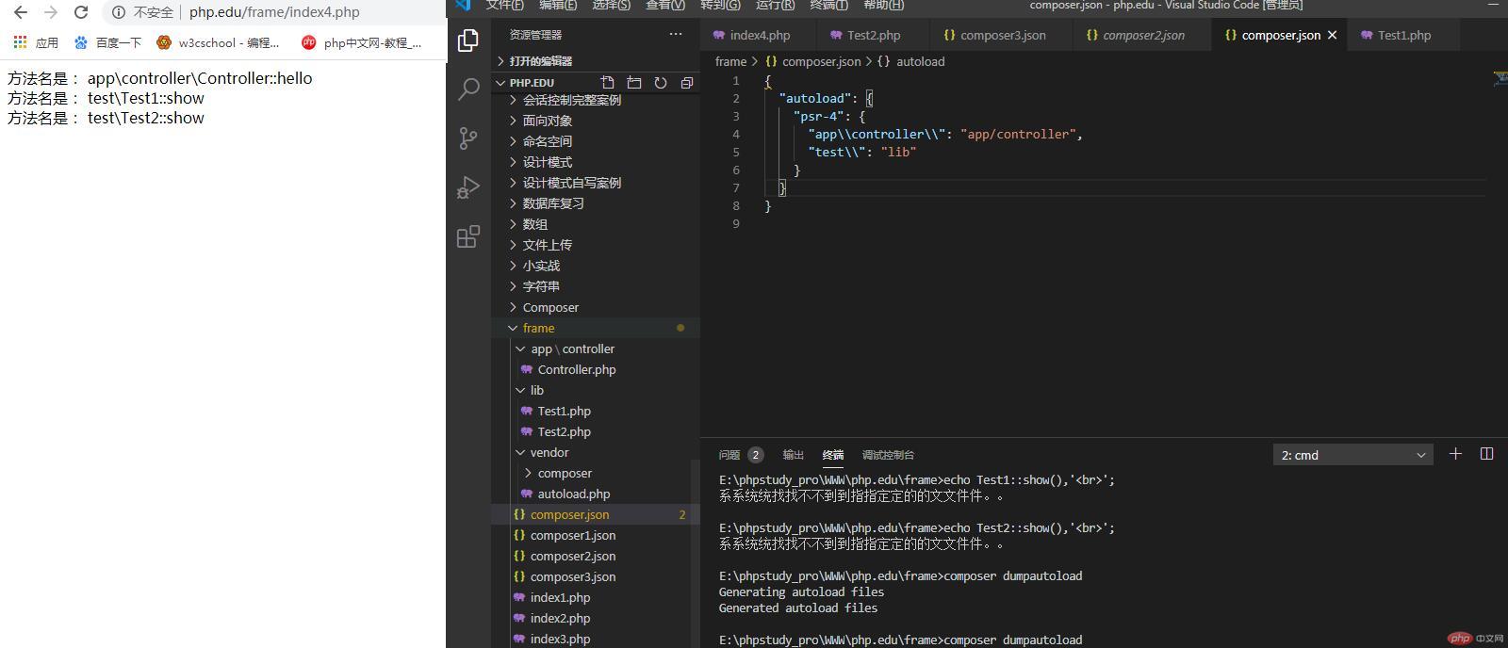Screen dimensions: 1508x648
Task: Click the address bar showing php.edu/frame/index4.php
Action: pos(274,12)
